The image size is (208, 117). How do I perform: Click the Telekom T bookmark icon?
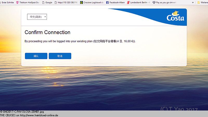click(x=17, y=2)
